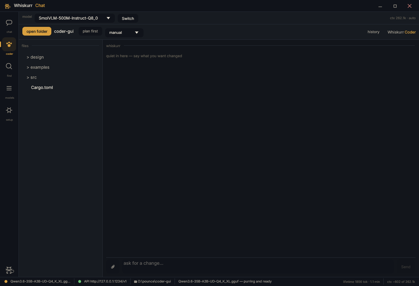Click the Whiskurr Coder label
The width and height of the screenshot is (419, 286).
tap(402, 32)
